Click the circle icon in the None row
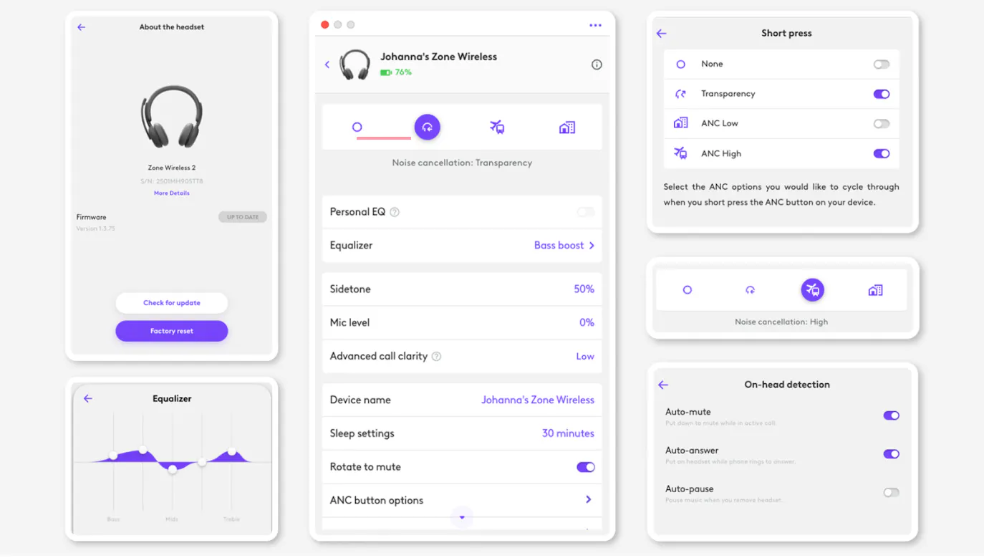 [x=681, y=64]
